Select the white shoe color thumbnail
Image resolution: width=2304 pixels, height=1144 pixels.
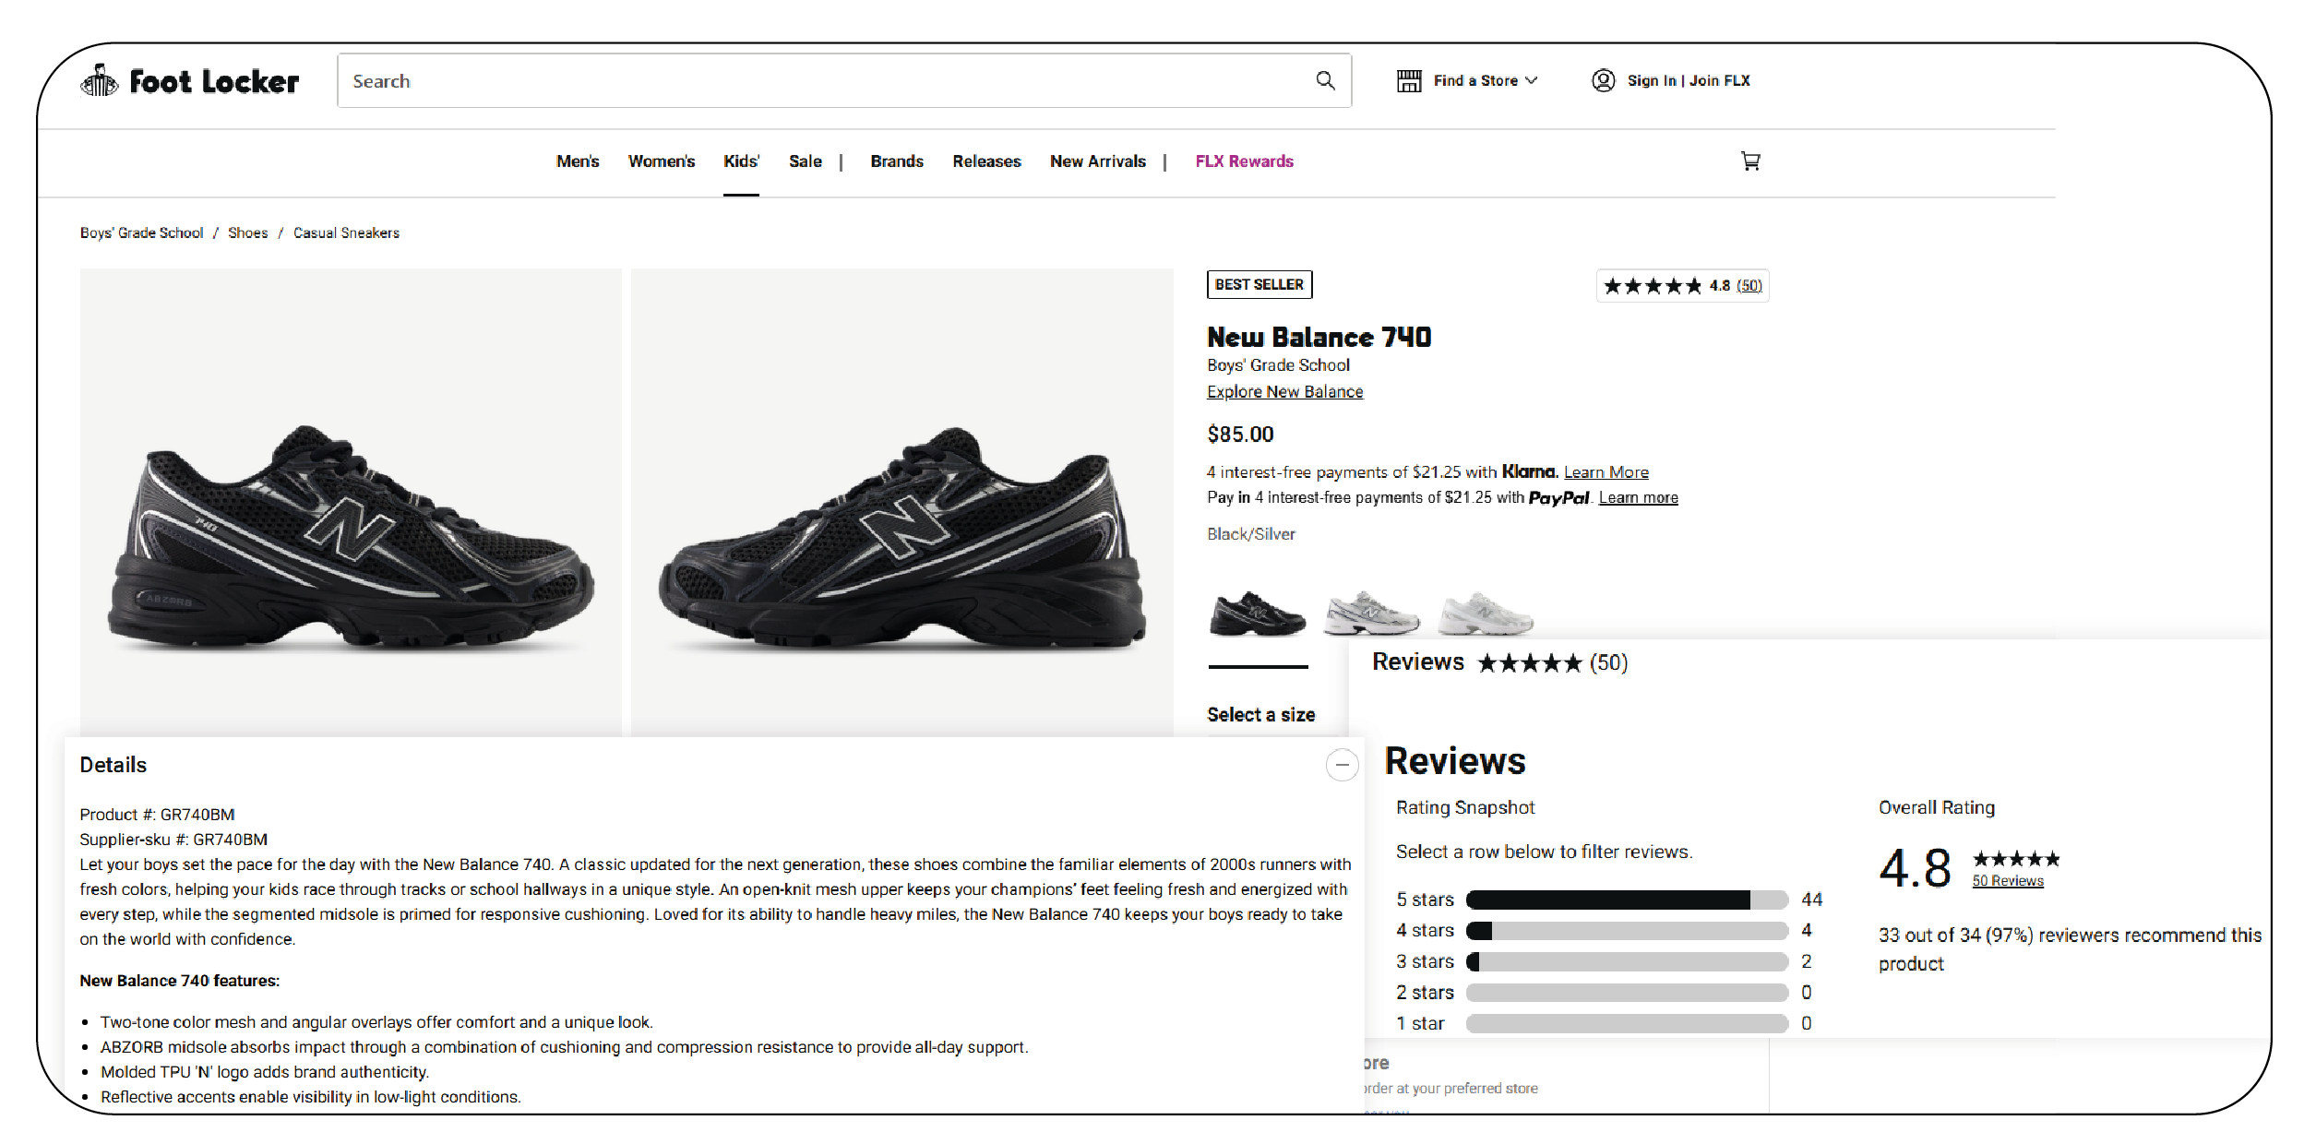coord(1486,614)
